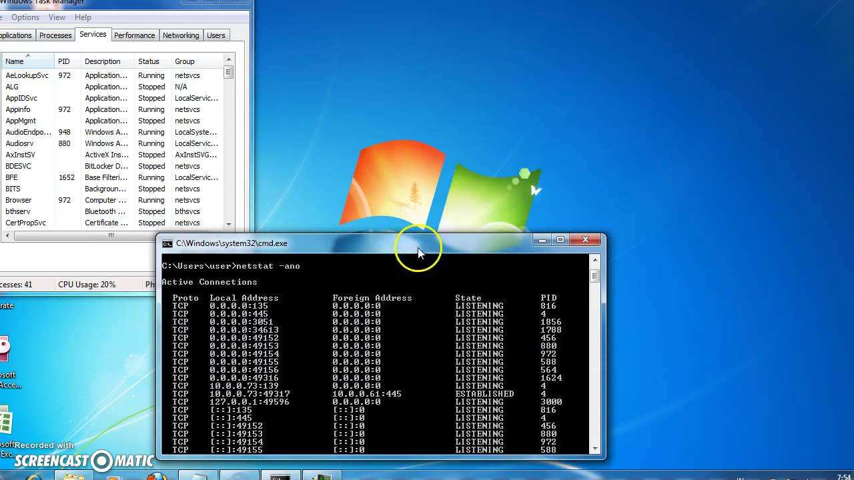
Task: Sort services by Name column
Action: pos(27,61)
